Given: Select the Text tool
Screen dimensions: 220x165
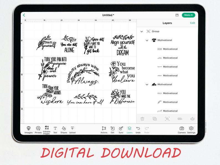Looking at the screenshot, I should pos(55,130).
